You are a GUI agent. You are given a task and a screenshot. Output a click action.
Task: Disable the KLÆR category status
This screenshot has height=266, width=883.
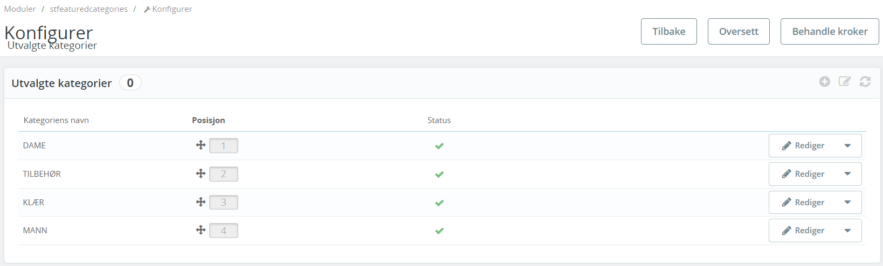(439, 203)
